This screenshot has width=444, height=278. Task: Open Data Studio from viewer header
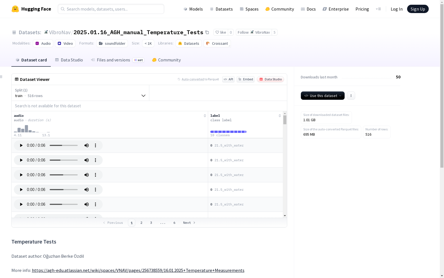point(270,79)
